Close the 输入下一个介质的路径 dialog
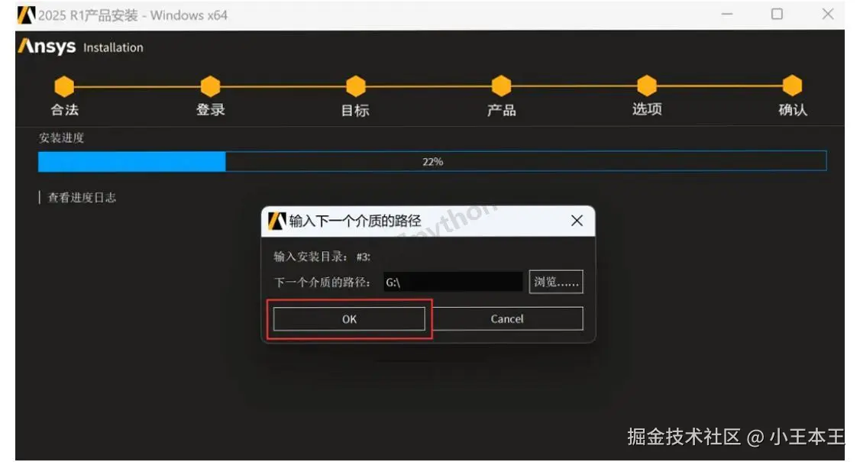The height and width of the screenshot is (462, 860). tap(576, 221)
